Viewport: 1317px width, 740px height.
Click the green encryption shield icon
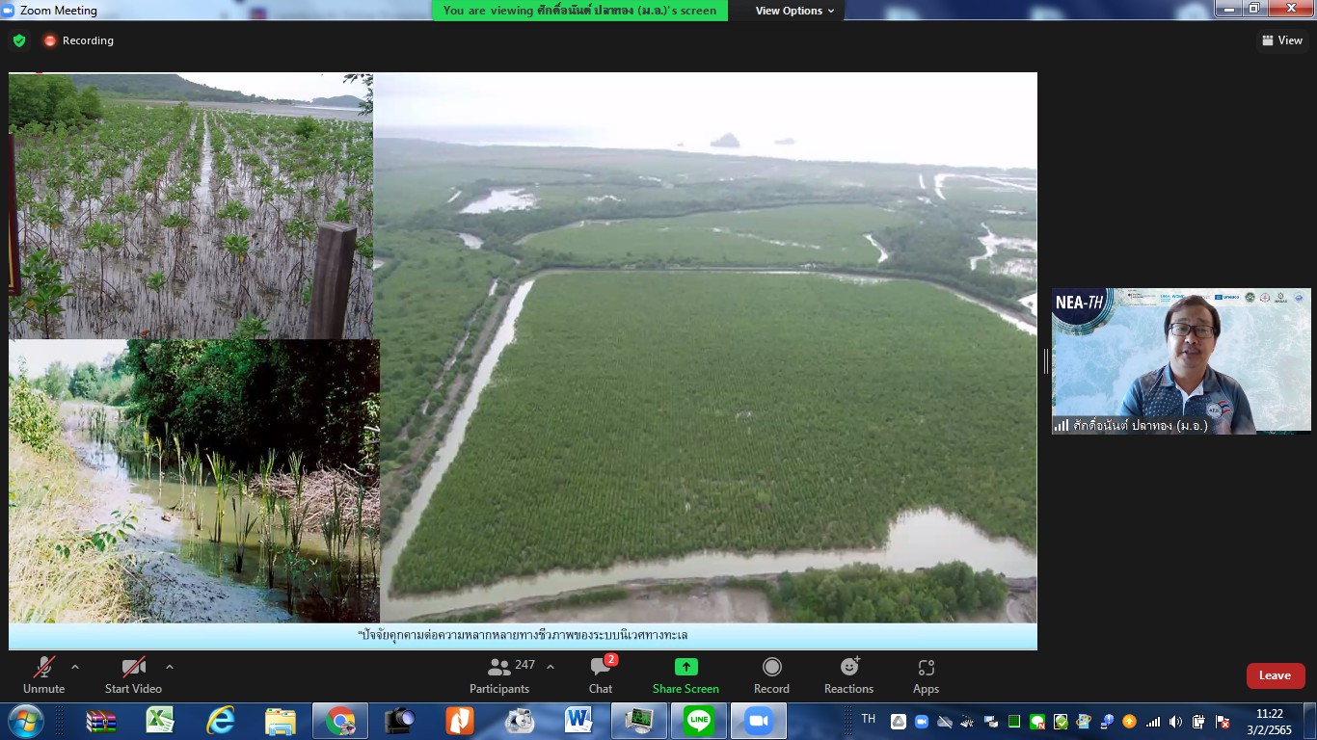pyautogui.click(x=19, y=40)
